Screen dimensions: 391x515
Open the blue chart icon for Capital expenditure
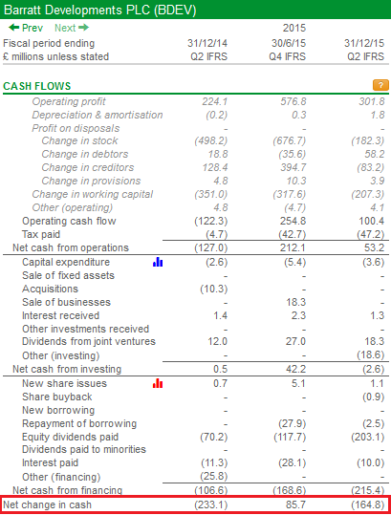coord(158,262)
